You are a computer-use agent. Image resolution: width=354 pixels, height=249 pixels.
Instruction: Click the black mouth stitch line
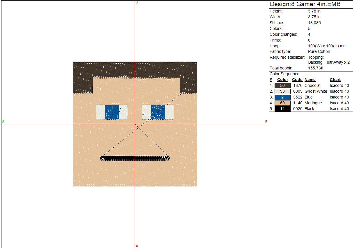pos(135,158)
